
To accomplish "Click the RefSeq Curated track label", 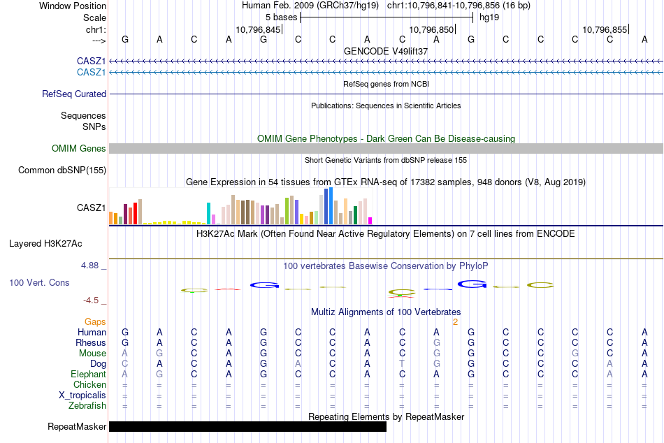I will (74, 94).
